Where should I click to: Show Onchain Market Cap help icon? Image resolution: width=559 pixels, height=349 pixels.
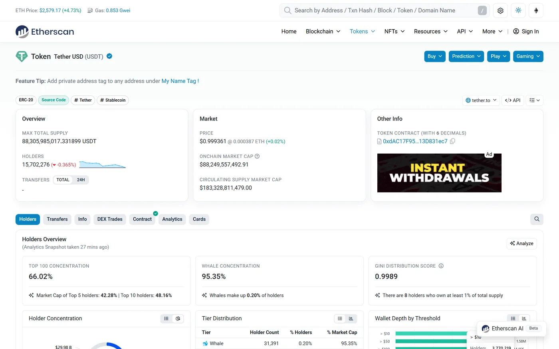click(x=257, y=156)
